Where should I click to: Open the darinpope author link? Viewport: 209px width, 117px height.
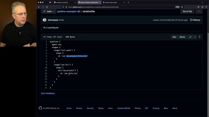pyautogui.click(x=53, y=20)
